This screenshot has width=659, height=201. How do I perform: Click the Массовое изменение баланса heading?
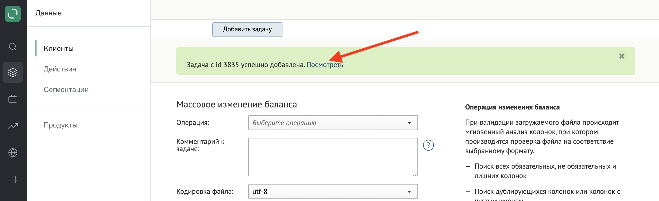(x=236, y=104)
